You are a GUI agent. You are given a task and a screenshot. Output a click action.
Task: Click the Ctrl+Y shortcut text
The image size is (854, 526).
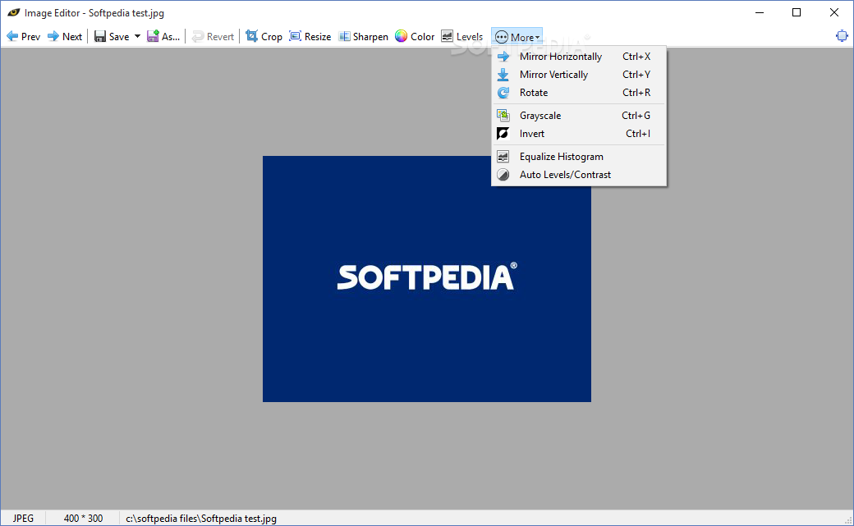[636, 75]
